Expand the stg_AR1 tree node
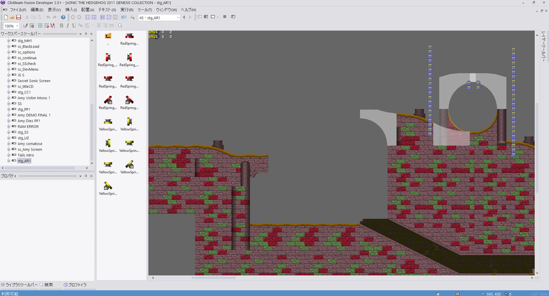The height and width of the screenshot is (296, 549). tap(9, 161)
